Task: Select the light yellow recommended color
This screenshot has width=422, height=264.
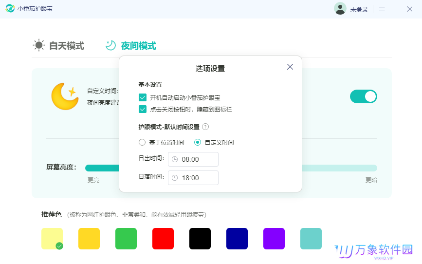Action: (x=52, y=238)
